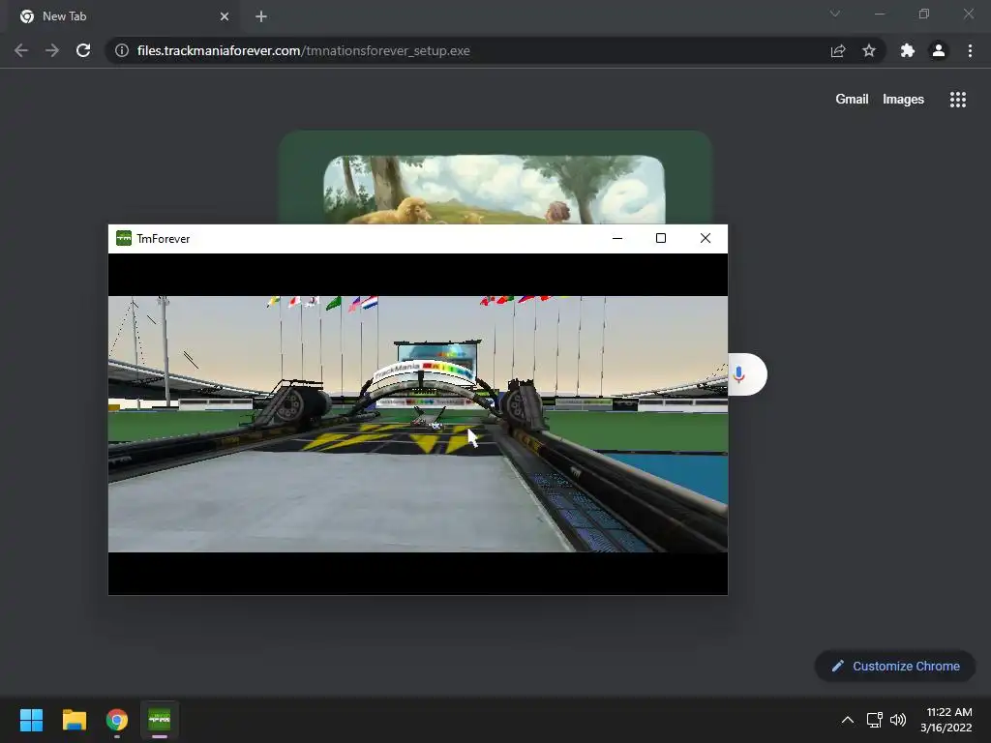Open clock showing 11:22 AM
The height and width of the screenshot is (743, 991).
click(x=946, y=720)
